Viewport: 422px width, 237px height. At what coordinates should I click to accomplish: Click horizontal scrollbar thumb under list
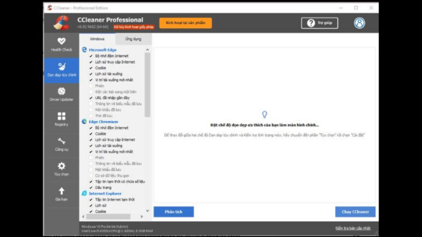(x=108, y=216)
